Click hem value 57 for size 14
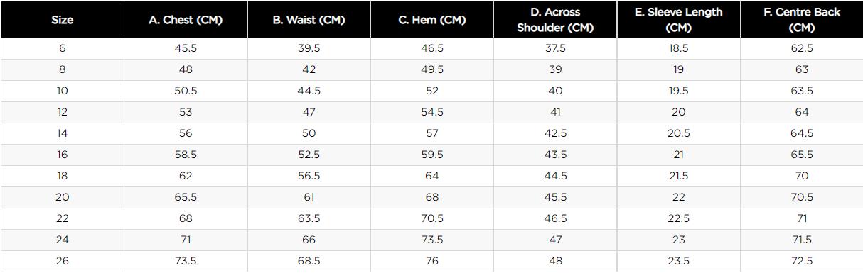This screenshot has height=273, width=863. (x=432, y=133)
